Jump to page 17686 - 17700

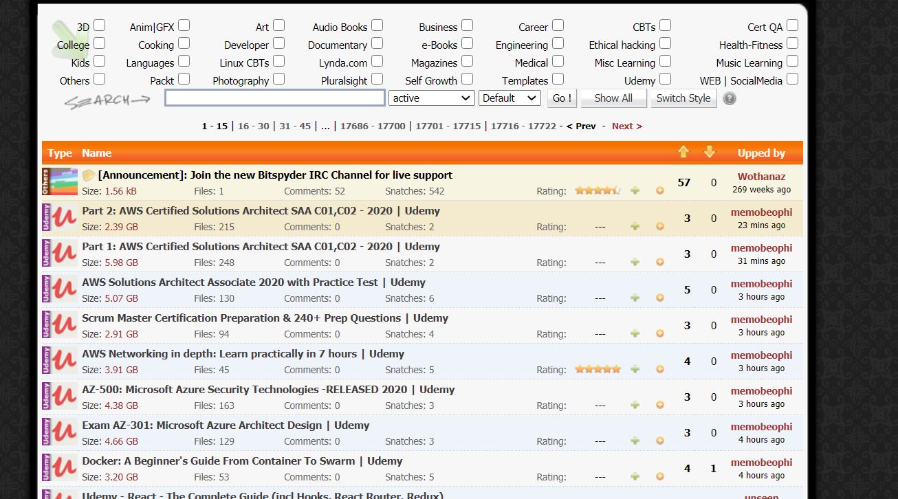373,126
